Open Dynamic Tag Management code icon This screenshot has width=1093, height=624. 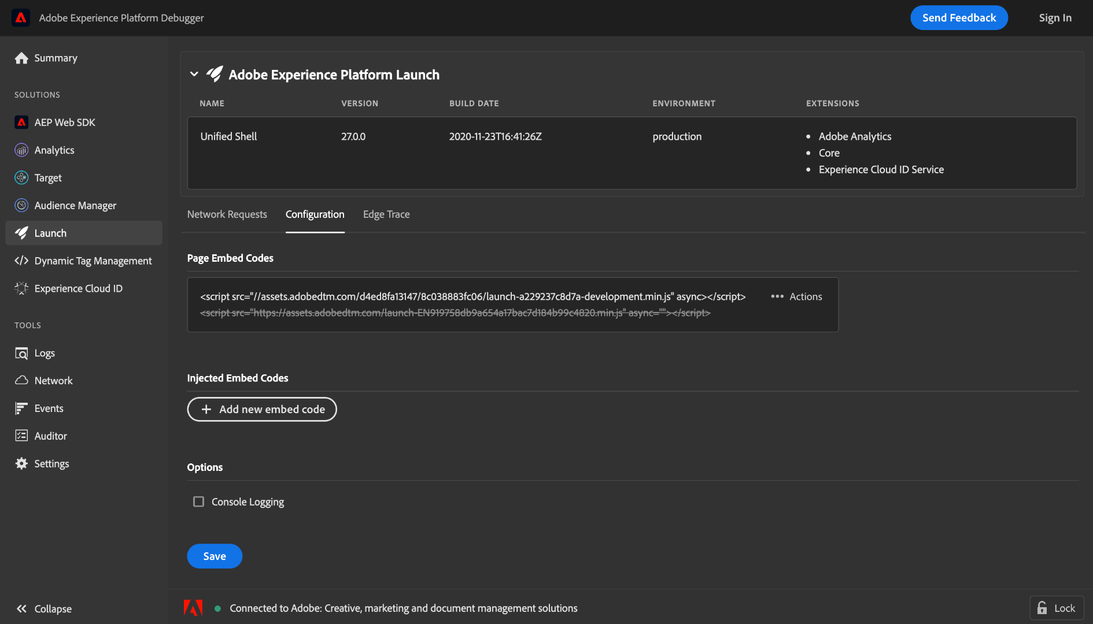(21, 261)
